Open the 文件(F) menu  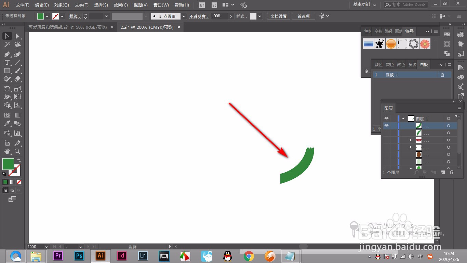[23, 5]
